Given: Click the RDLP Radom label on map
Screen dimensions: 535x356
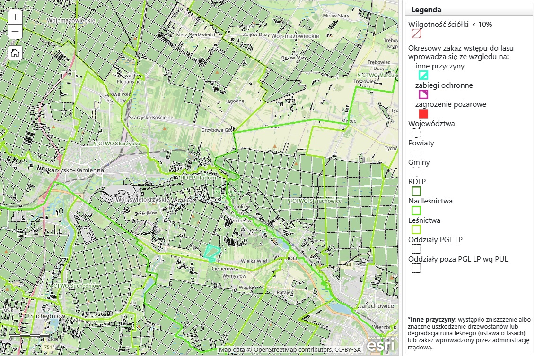Looking at the screenshot, I should [x=201, y=178].
